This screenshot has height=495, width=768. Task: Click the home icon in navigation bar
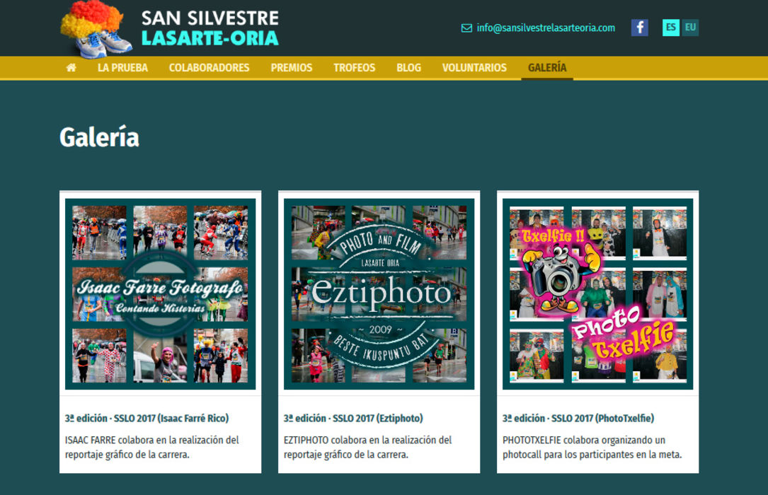click(71, 67)
